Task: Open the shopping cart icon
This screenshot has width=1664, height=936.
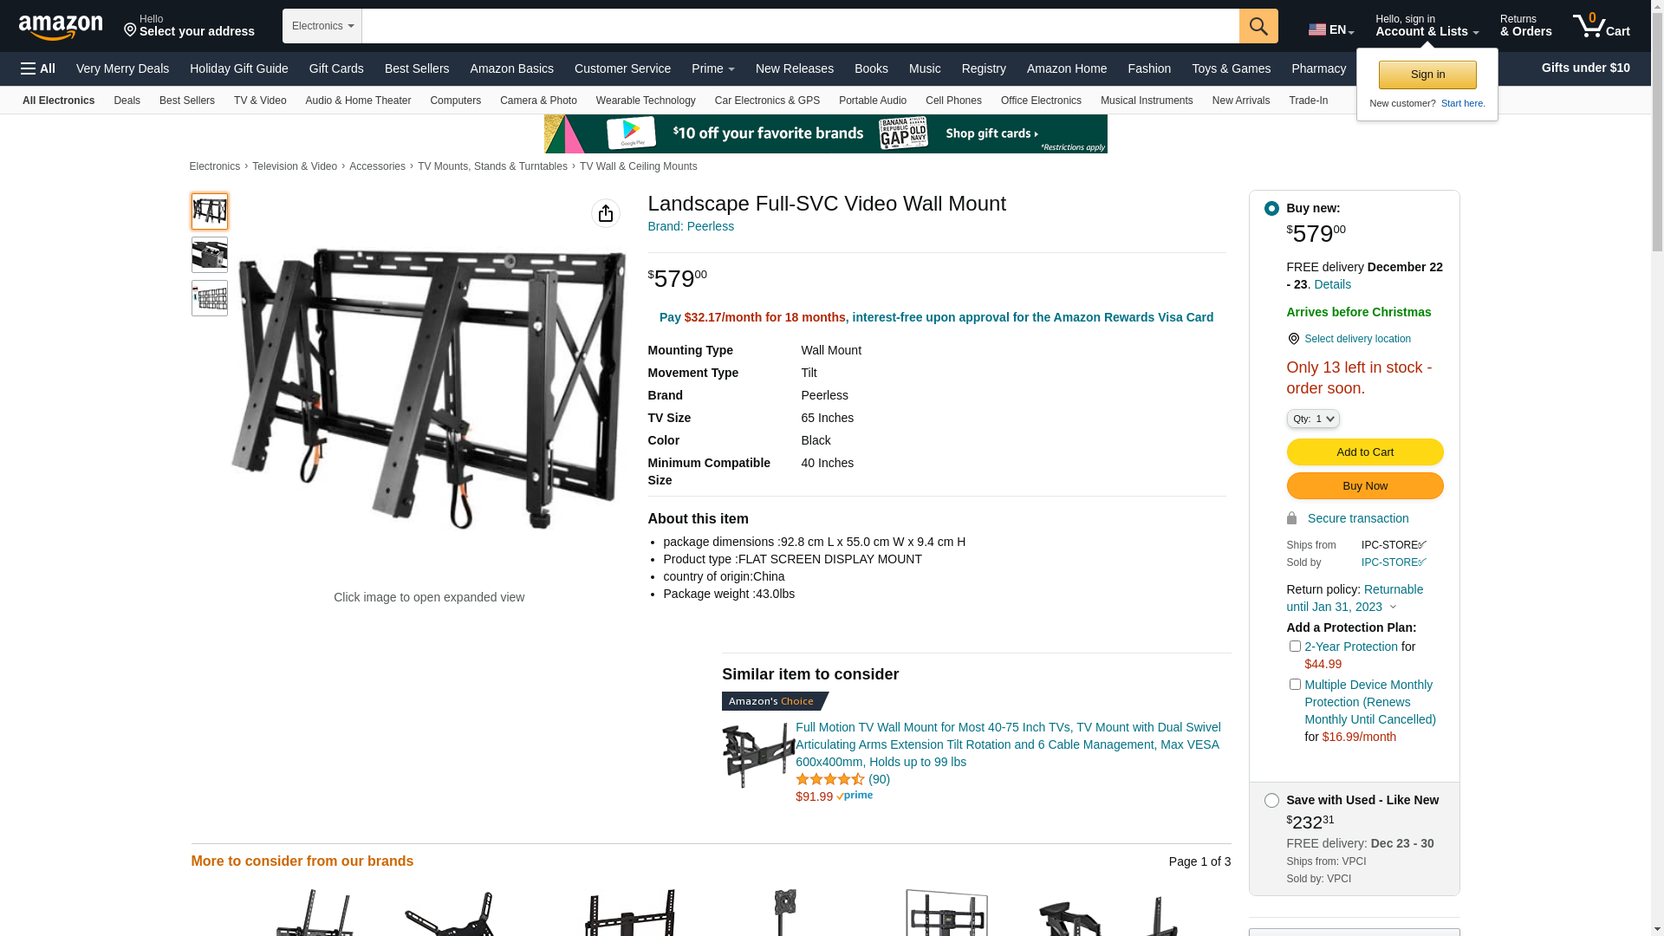Action: pyautogui.click(x=1601, y=26)
